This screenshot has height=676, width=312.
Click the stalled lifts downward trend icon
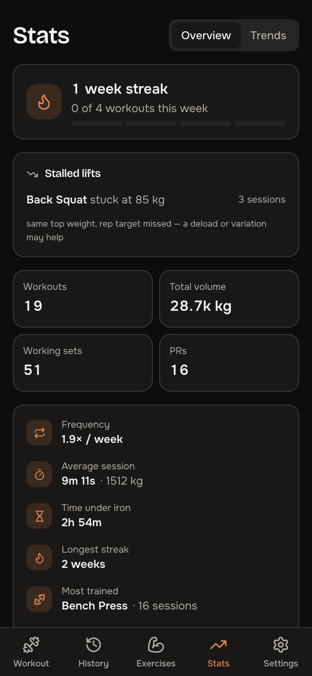32,174
